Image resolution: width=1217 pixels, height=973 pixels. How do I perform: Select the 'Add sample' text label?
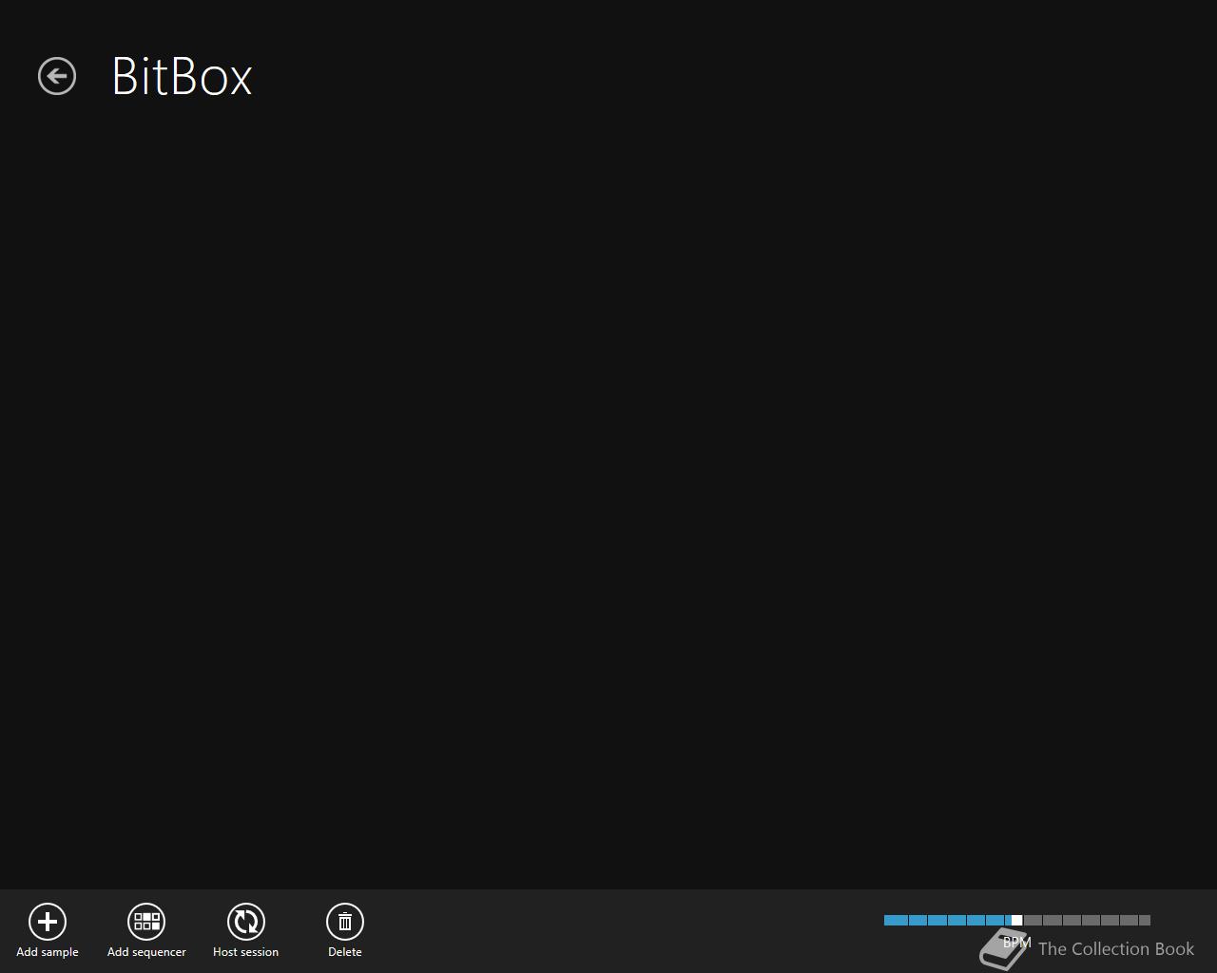[48, 952]
